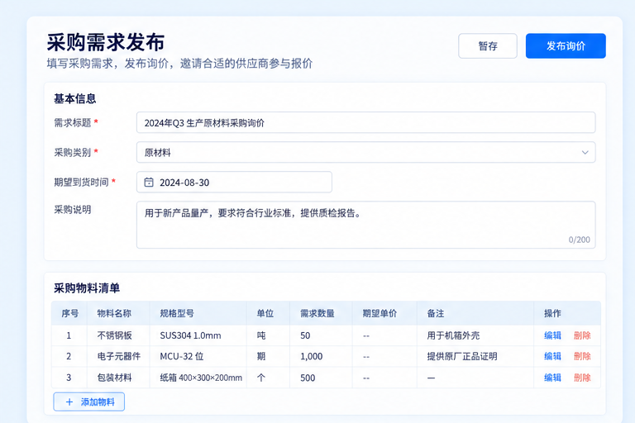The height and width of the screenshot is (423, 635).
Task: Click the 不锈钢板 material name
Action: (x=114, y=335)
